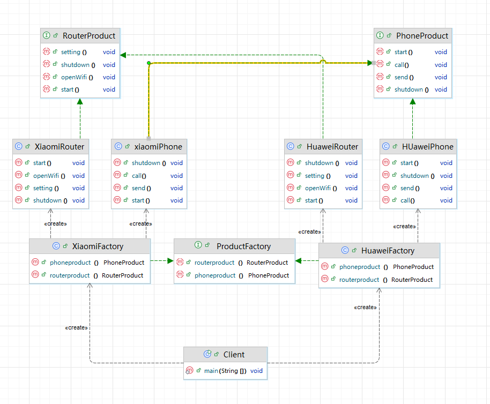Click openWifi() method in XiaomiRouter
Image resolution: width=490 pixels, height=404 pixels.
click(x=50, y=176)
